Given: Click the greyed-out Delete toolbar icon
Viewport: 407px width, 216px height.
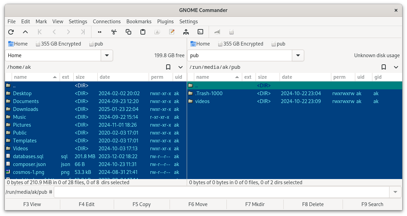Looking at the screenshot, I should [157, 32].
